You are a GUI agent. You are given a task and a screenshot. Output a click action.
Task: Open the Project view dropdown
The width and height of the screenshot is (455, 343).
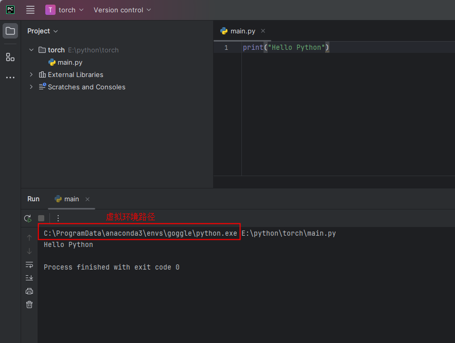click(42, 31)
